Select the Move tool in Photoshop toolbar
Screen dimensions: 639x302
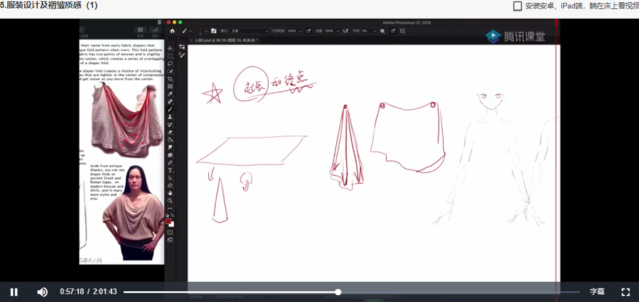pyautogui.click(x=170, y=48)
